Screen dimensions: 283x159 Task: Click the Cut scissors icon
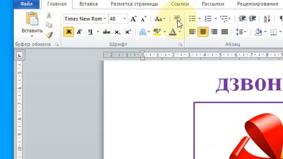[49, 15]
